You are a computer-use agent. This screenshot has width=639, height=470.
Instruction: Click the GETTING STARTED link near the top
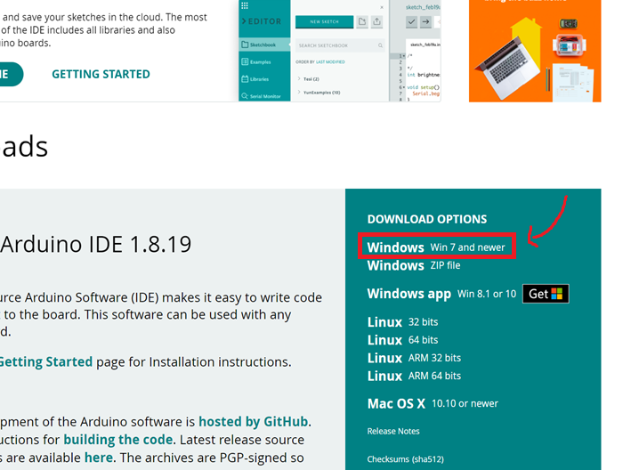[x=101, y=74]
